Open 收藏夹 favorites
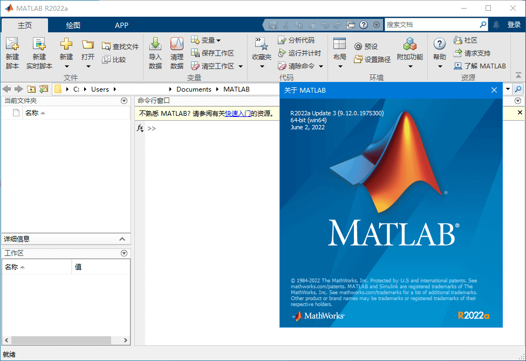526x361 pixels. point(262,53)
